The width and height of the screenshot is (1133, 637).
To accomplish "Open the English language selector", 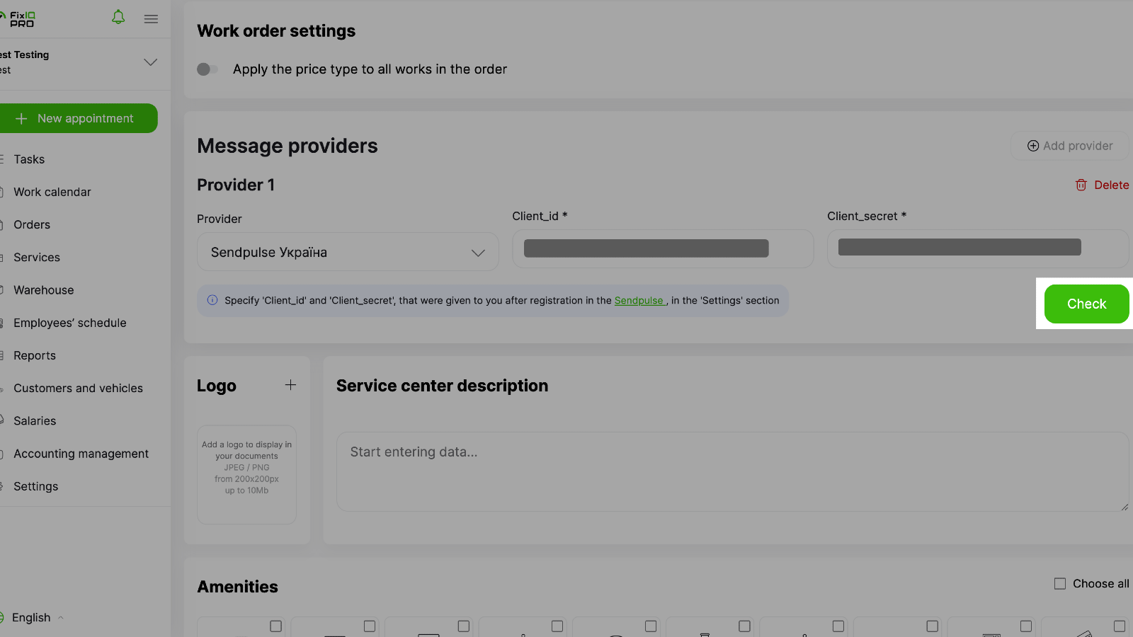I will pos(32,618).
